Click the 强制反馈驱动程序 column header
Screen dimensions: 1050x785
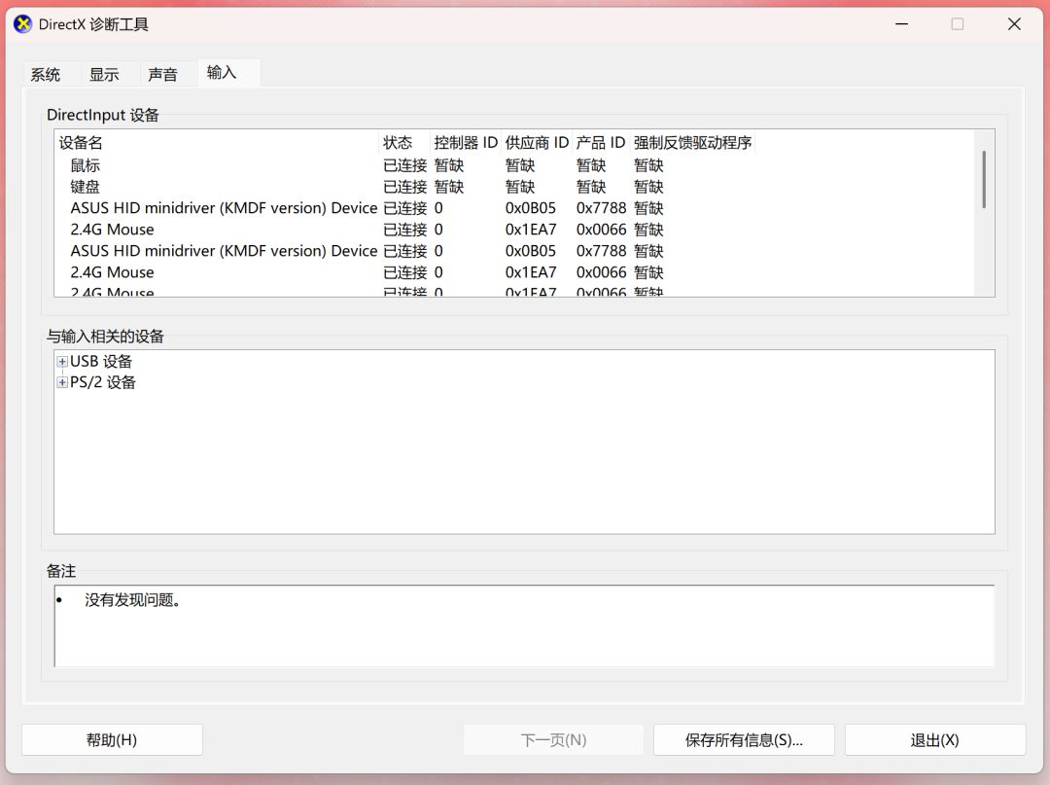click(x=692, y=143)
